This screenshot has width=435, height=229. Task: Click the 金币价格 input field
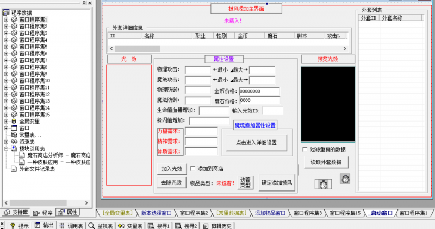pyautogui.click(x=259, y=91)
